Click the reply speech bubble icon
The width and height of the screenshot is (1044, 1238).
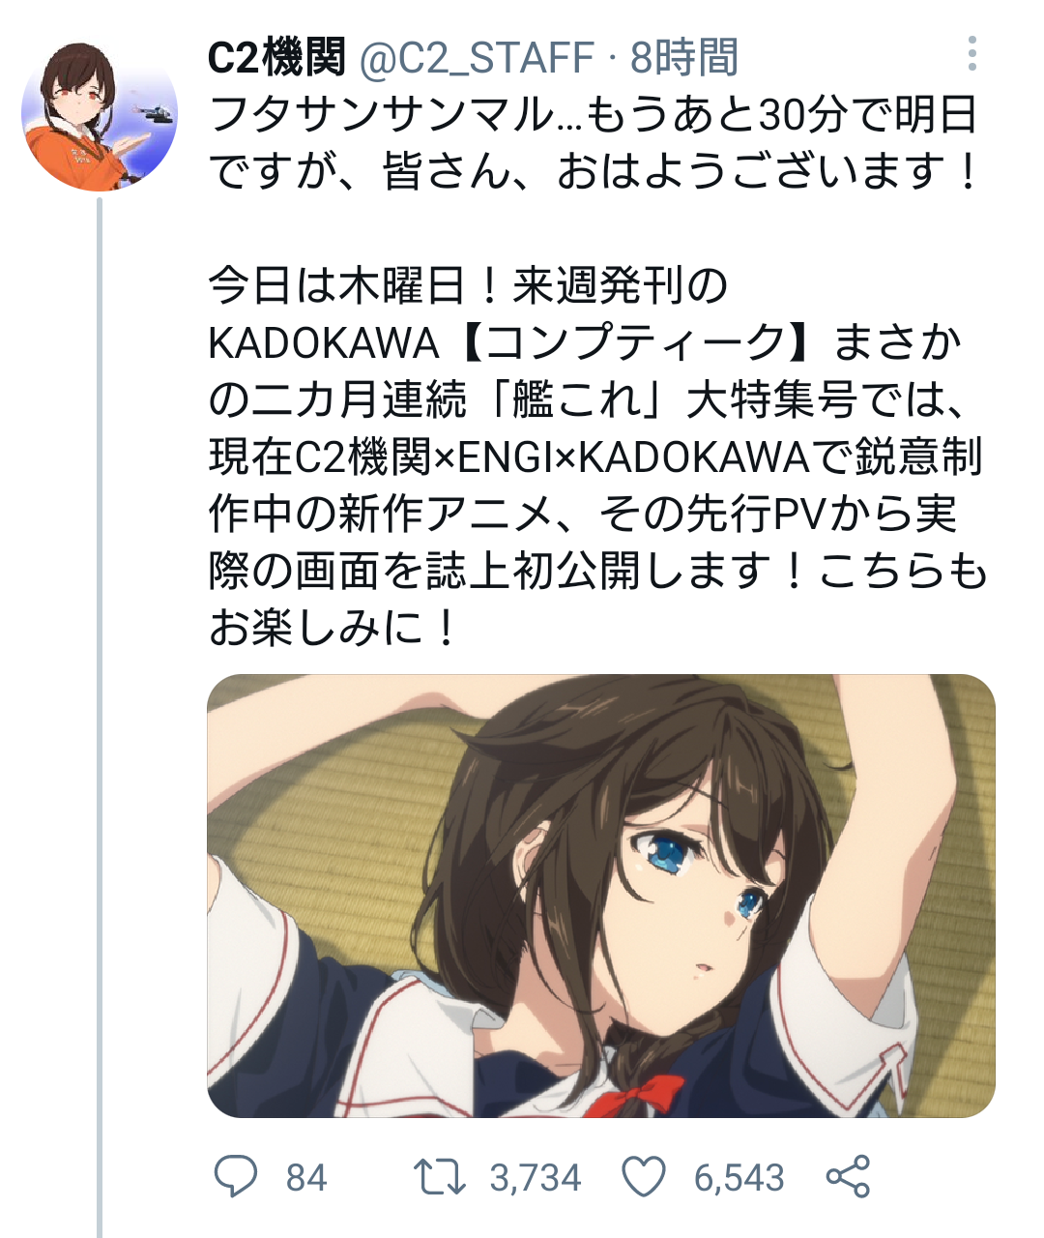click(x=235, y=1177)
